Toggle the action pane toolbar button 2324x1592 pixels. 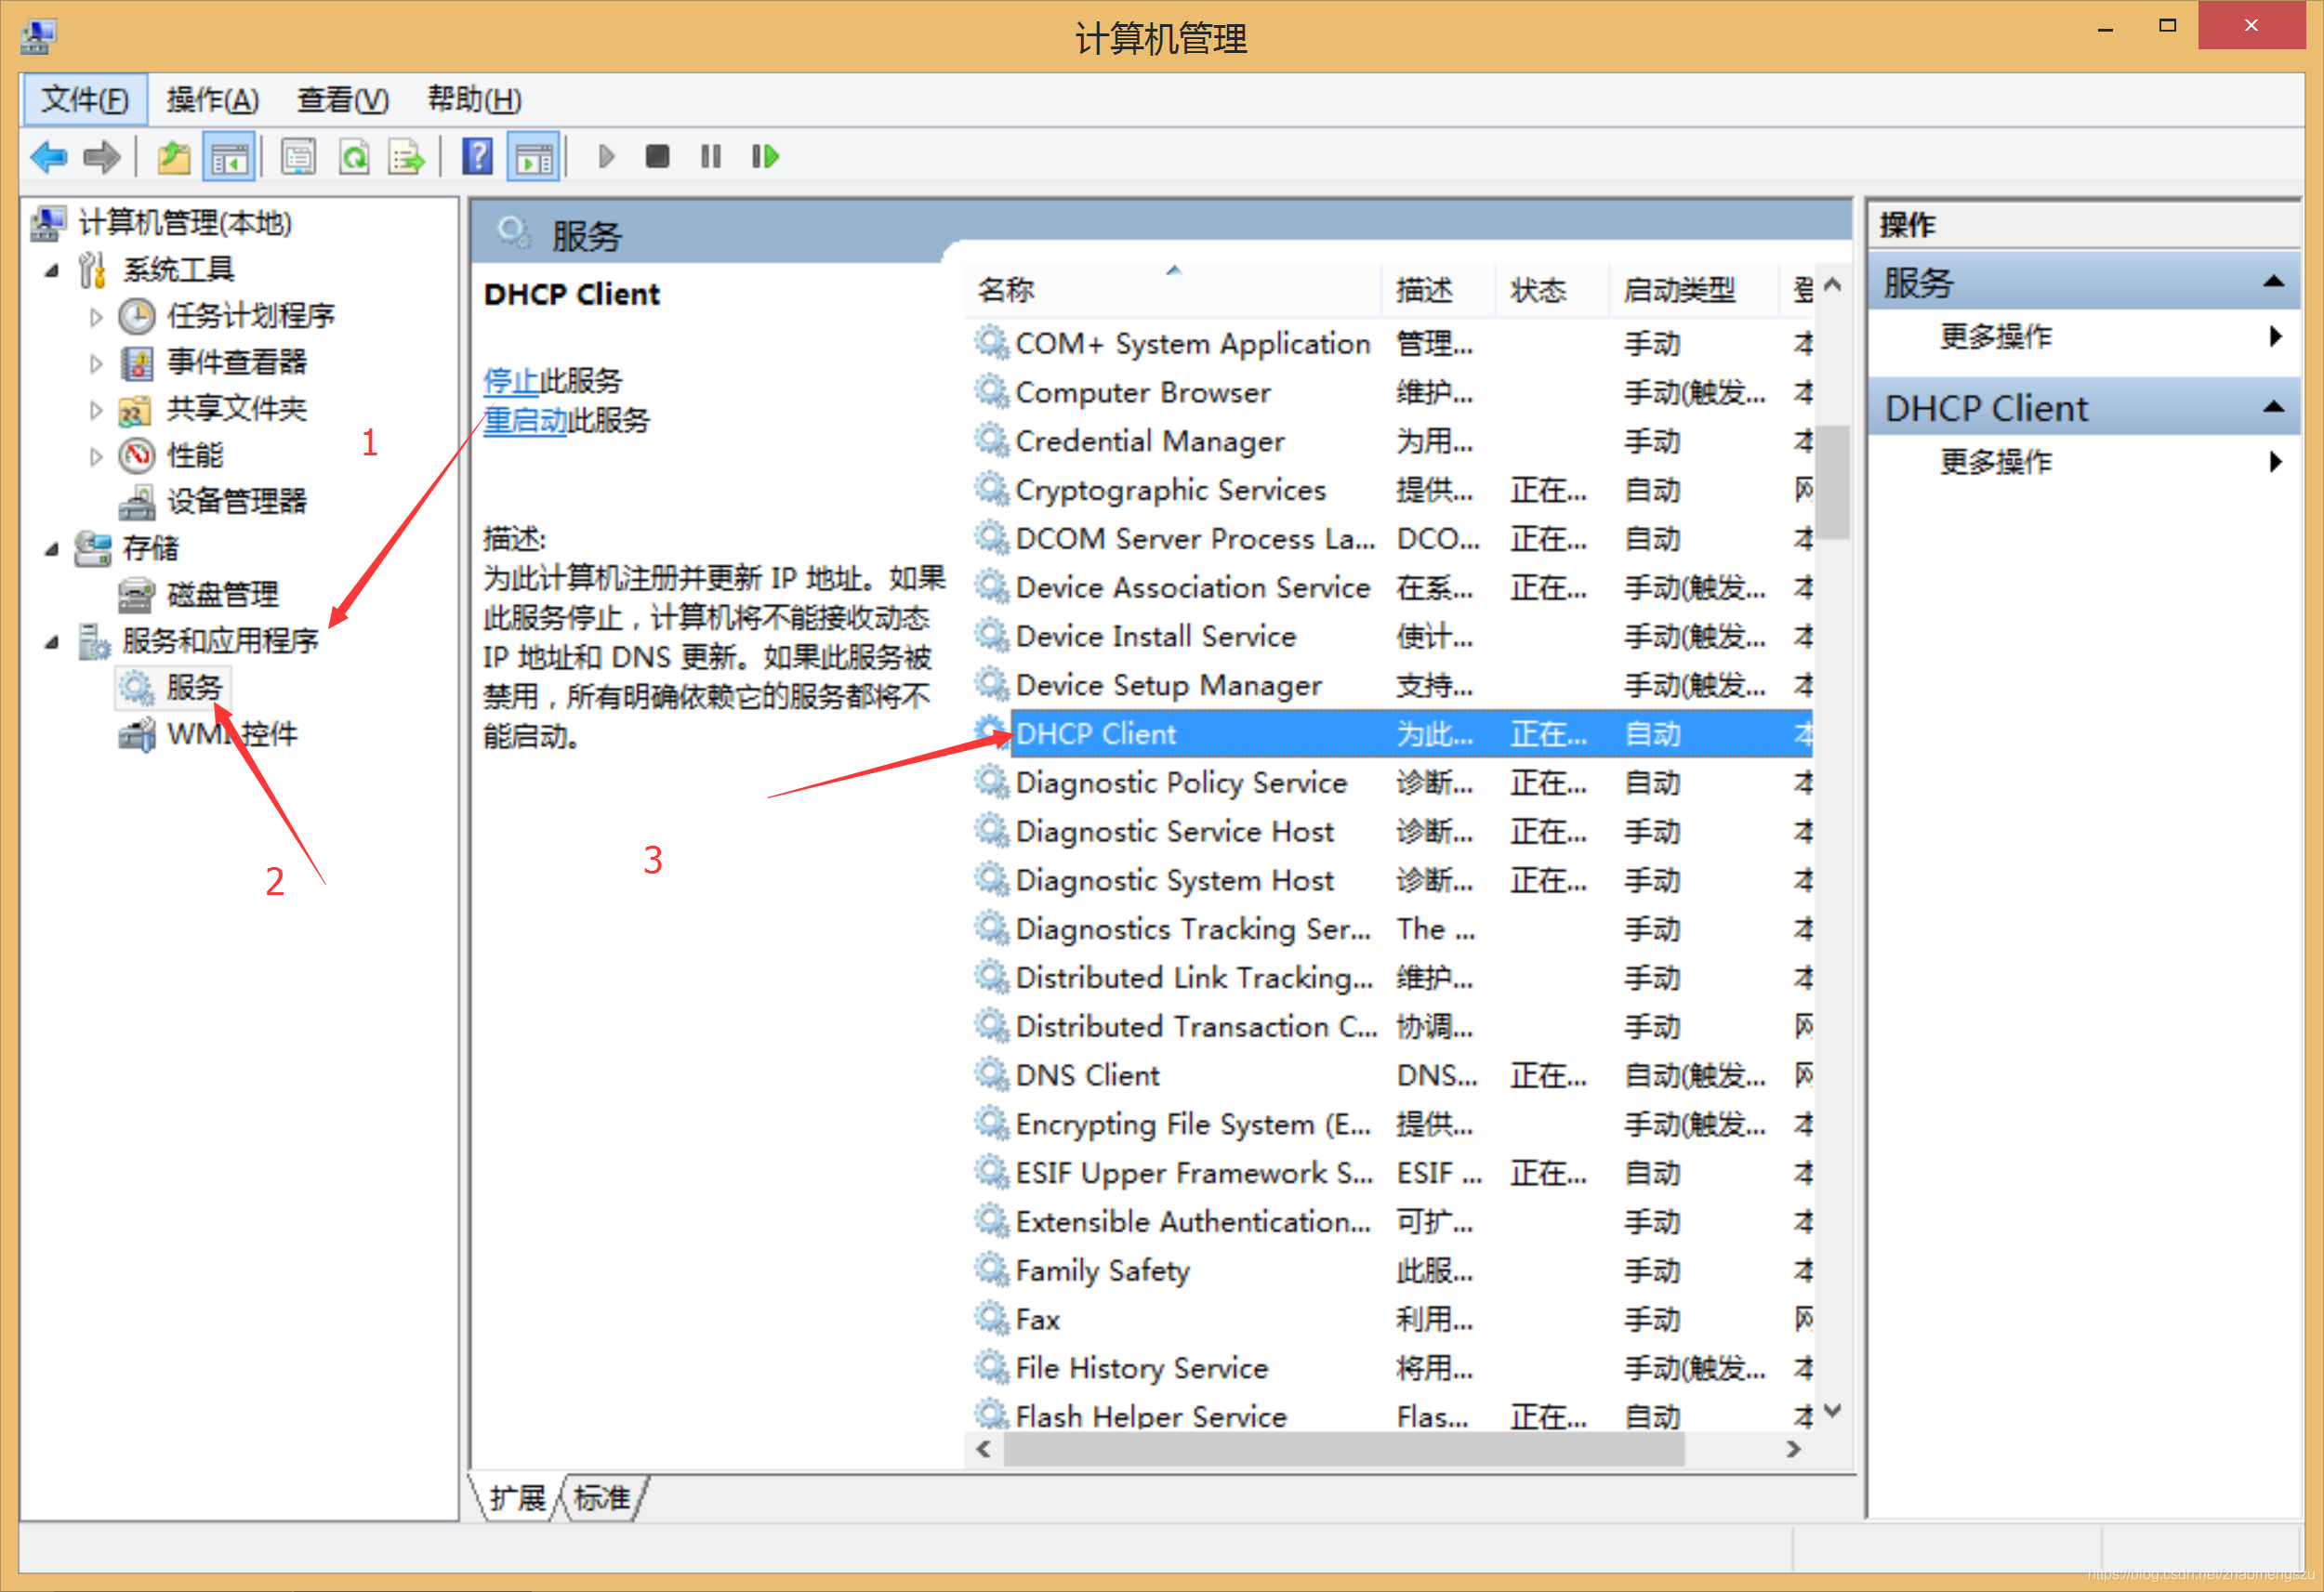(x=533, y=157)
